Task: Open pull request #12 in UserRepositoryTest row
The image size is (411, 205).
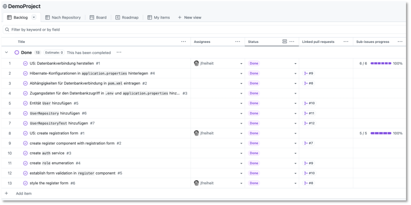Action: pos(309,123)
